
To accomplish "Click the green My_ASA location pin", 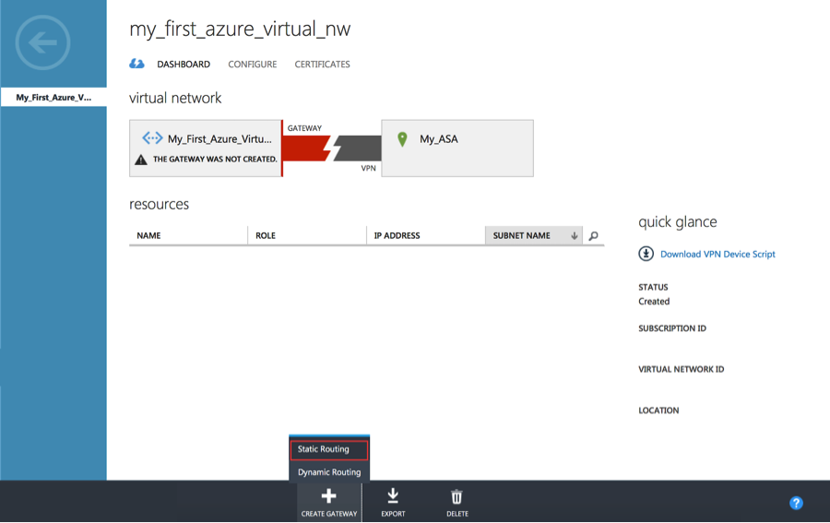I will click(402, 139).
